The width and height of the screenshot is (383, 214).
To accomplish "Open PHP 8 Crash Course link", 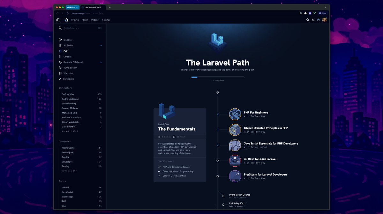I will click(x=240, y=195).
